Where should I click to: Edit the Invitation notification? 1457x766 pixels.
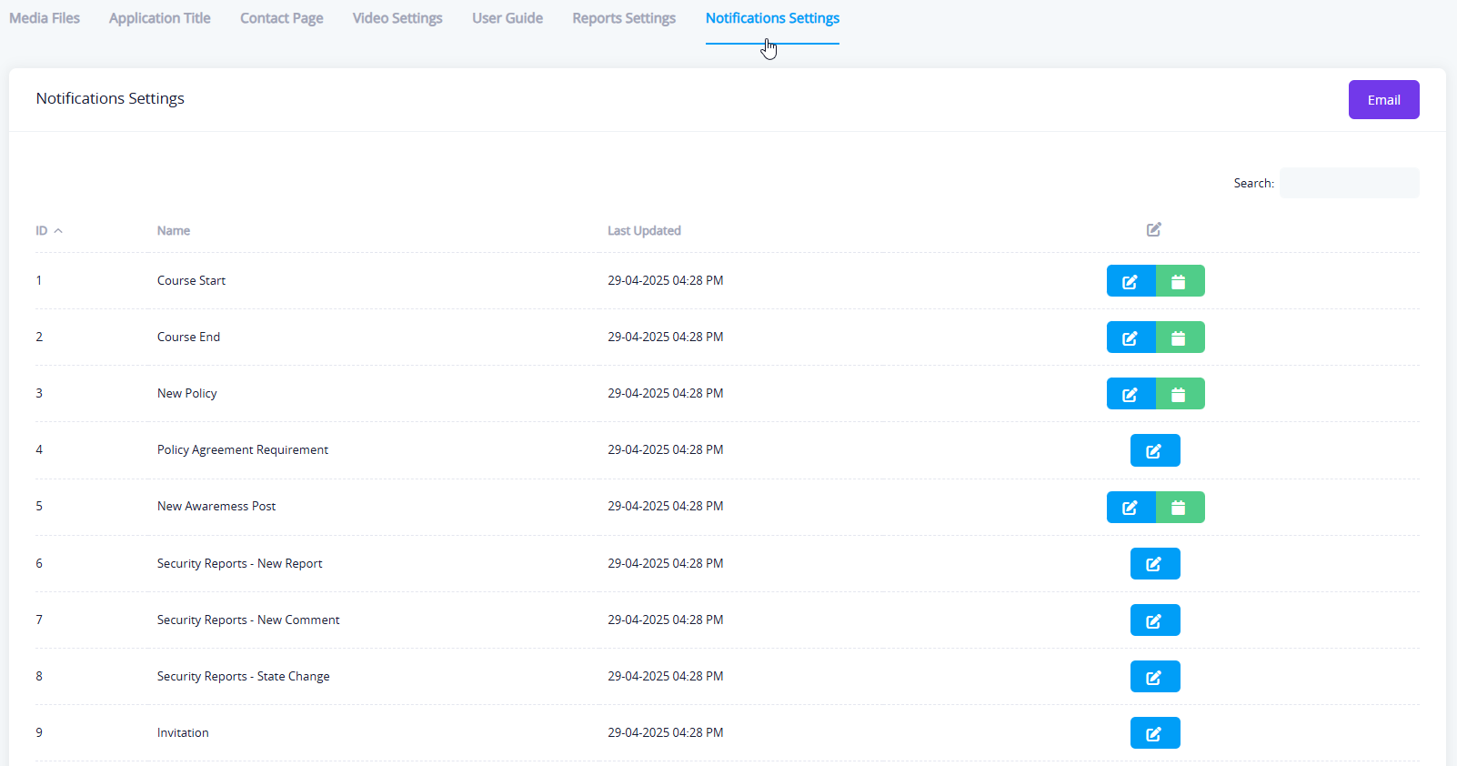[x=1154, y=733]
